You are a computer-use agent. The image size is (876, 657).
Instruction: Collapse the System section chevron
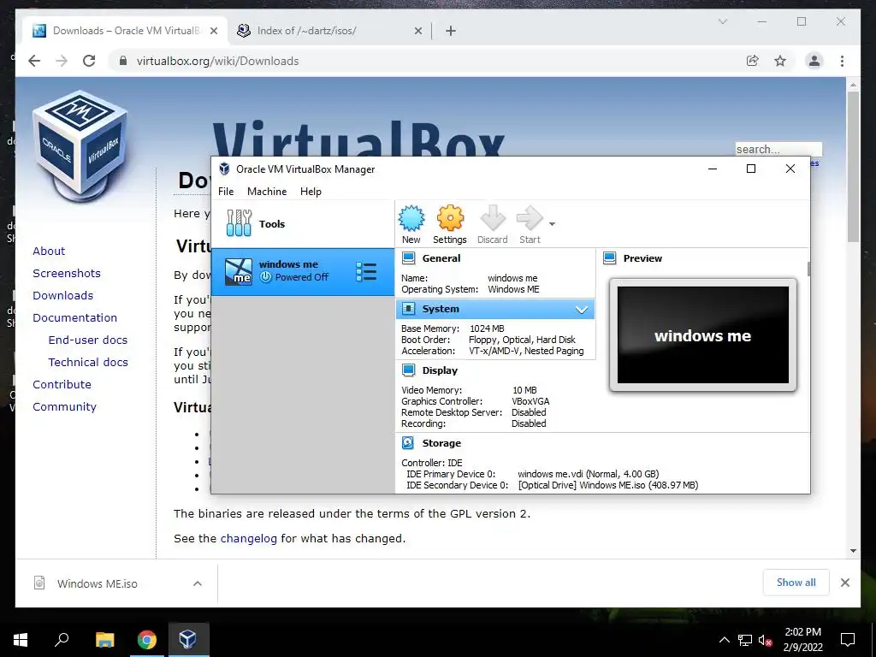[x=582, y=310]
